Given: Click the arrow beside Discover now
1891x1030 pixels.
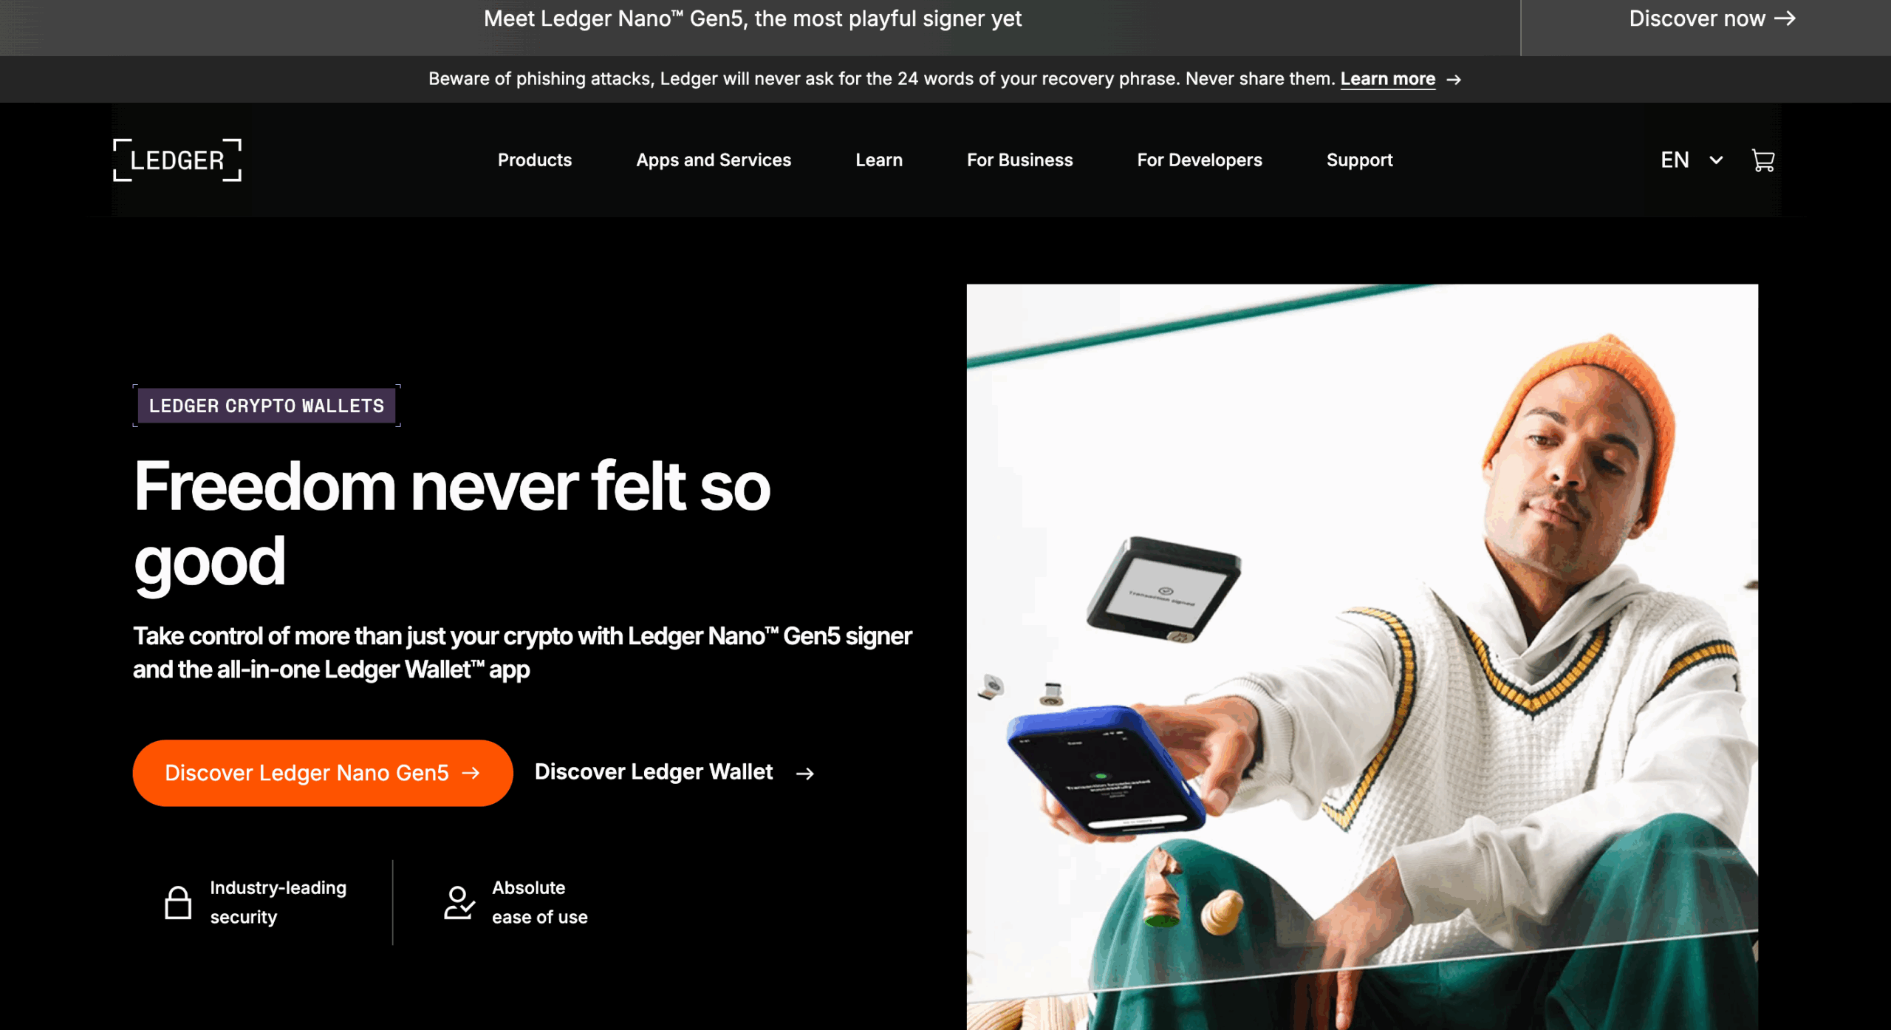Looking at the screenshot, I should coord(1785,18).
